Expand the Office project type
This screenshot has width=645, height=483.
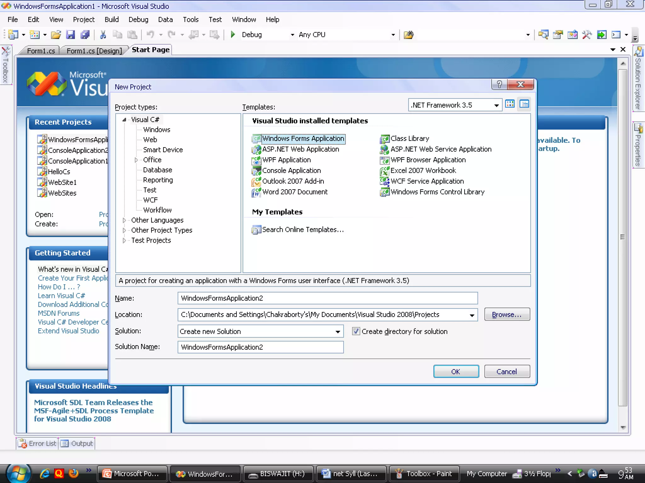136,160
